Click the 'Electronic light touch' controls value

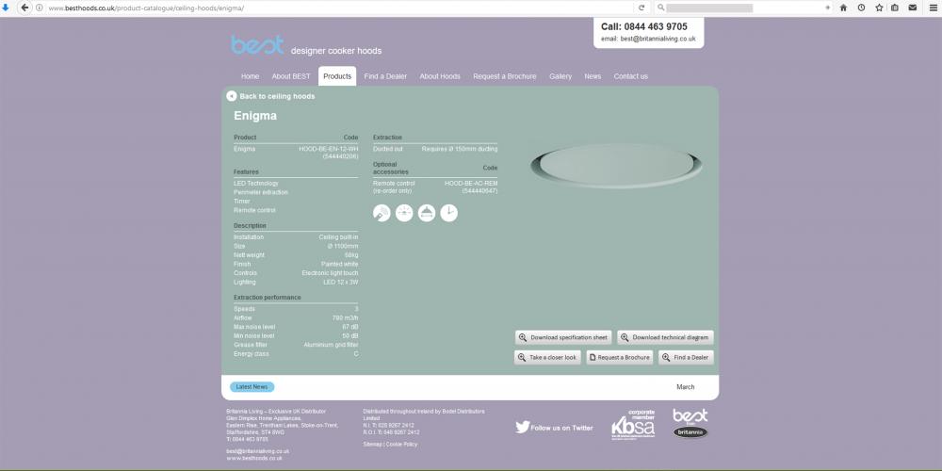coord(330,273)
